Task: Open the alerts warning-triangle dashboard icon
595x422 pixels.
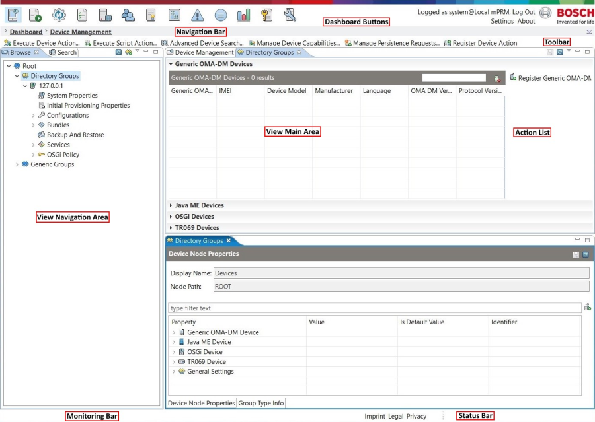Action: tap(197, 15)
